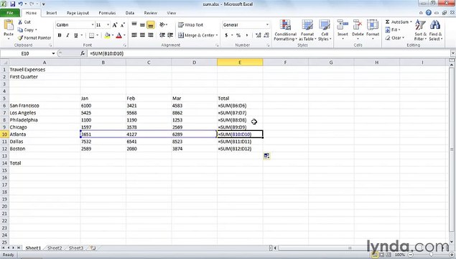
Task: Click the Copy icon
Action: 20,29
